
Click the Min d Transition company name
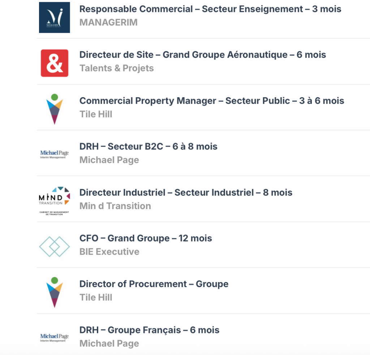(x=115, y=206)
